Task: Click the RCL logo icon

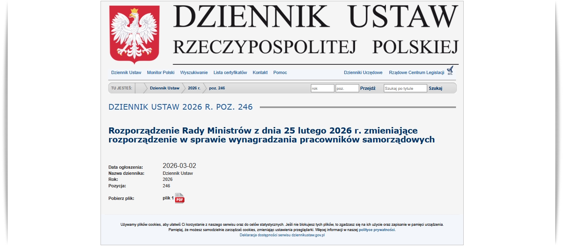Action: pyautogui.click(x=450, y=71)
